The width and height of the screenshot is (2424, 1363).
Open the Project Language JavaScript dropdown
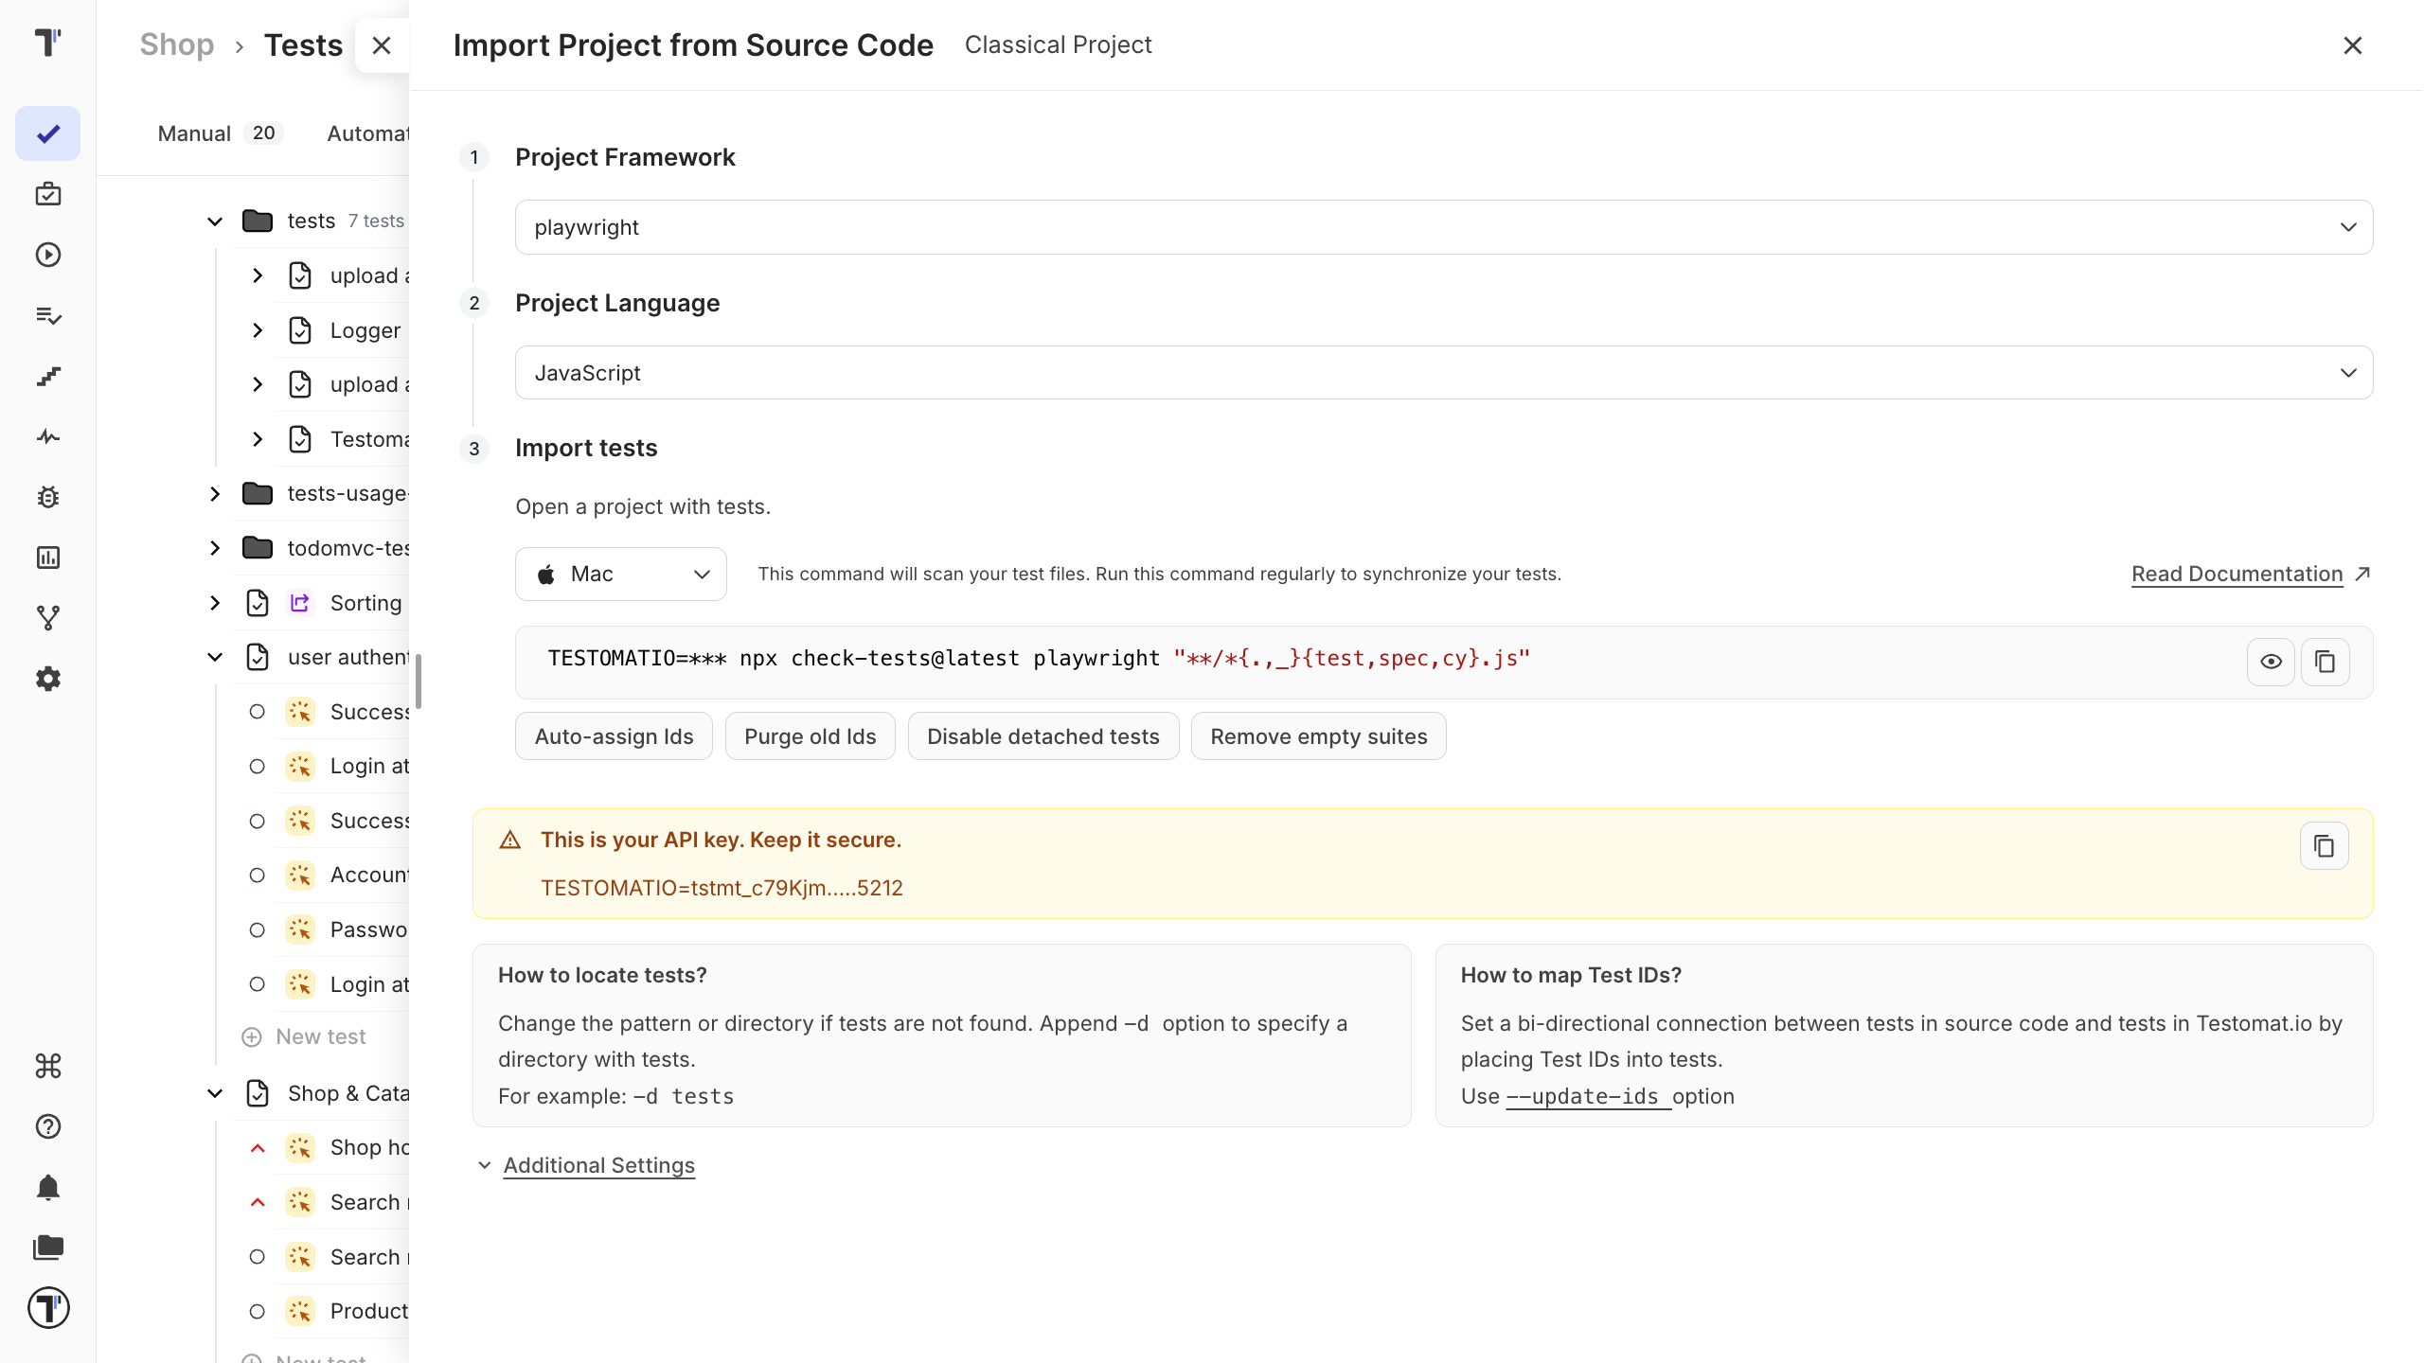coord(1444,373)
